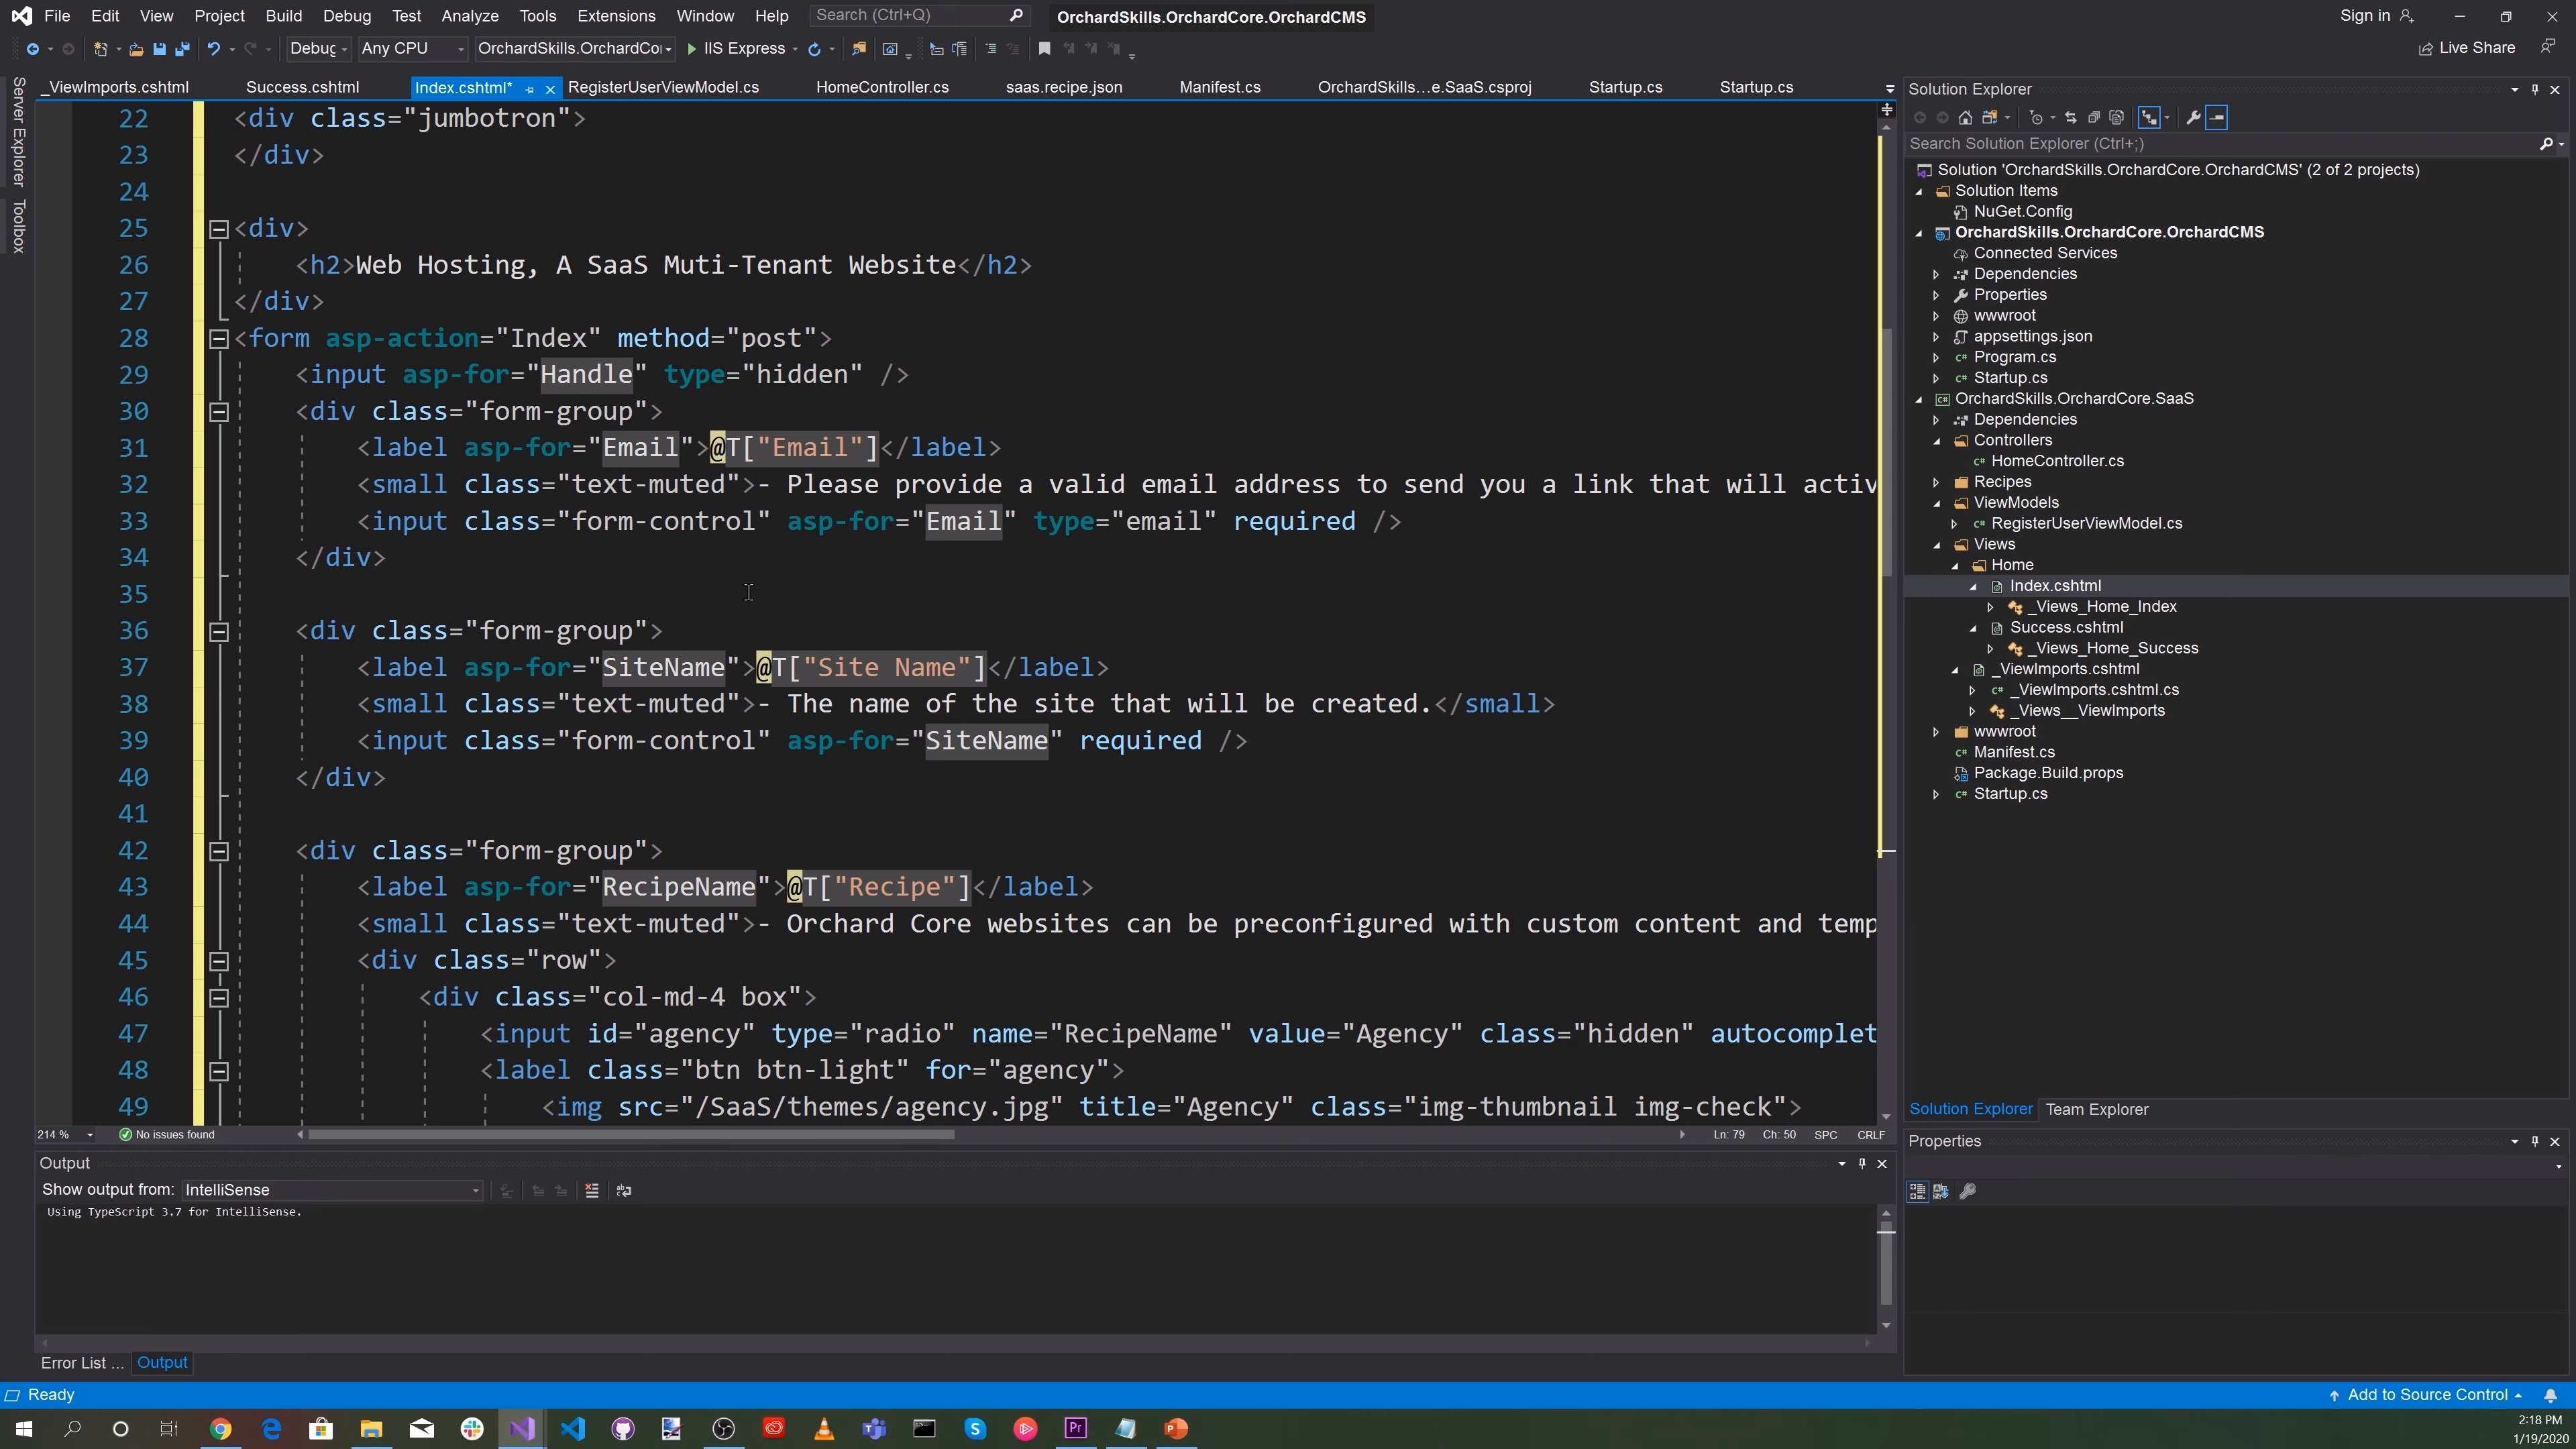The height and width of the screenshot is (1449, 2576).
Task: Collapse the div block at line 25
Action: 219,229
